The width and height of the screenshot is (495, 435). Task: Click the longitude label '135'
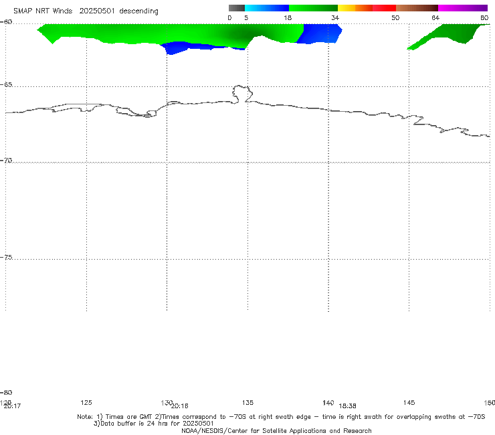[x=248, y=402]
